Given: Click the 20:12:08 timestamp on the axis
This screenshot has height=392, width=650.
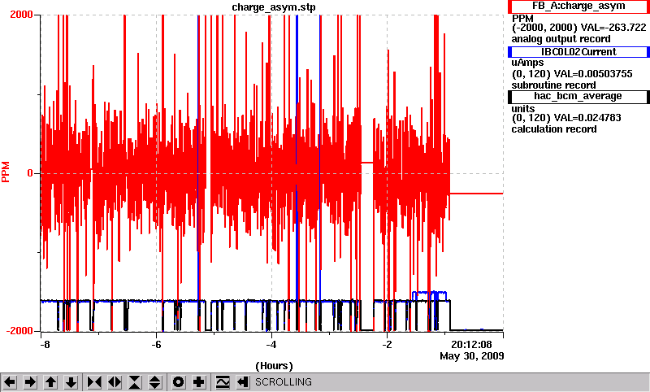Looking at the screenshot, I should 471,345.
